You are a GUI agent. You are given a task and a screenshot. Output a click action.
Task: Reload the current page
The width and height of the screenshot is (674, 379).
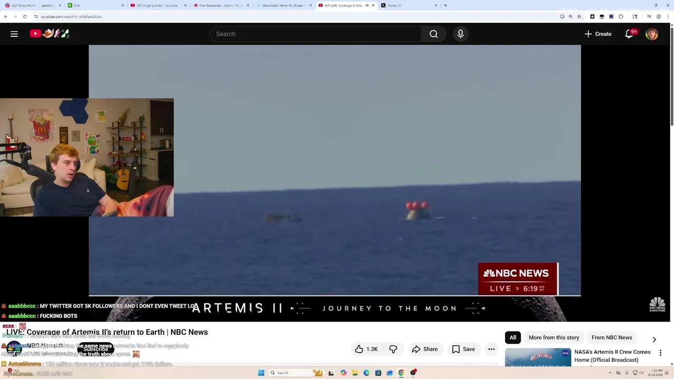pyautogui.click(x=24, y=16)
